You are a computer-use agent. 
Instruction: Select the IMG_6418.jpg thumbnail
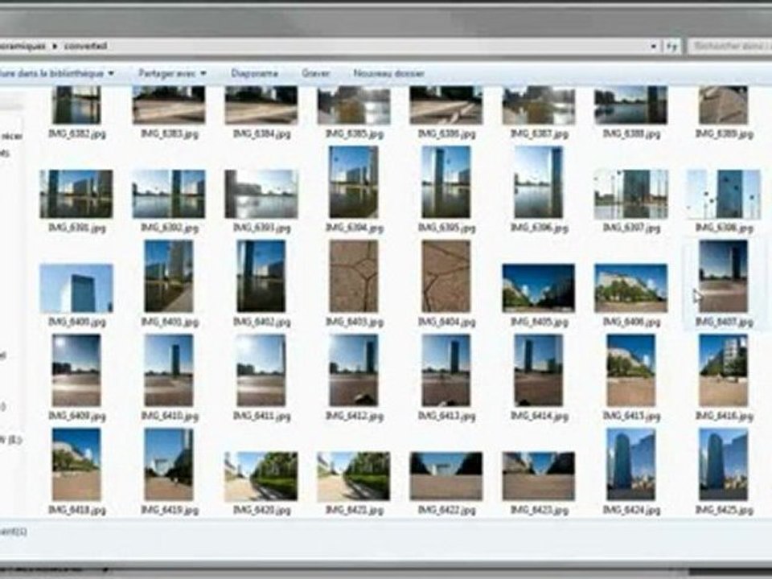76,464
